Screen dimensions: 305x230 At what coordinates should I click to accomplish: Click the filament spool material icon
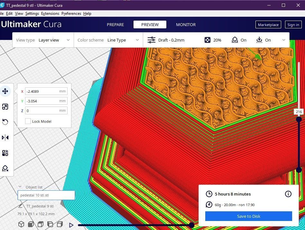(x=209, y=205)
